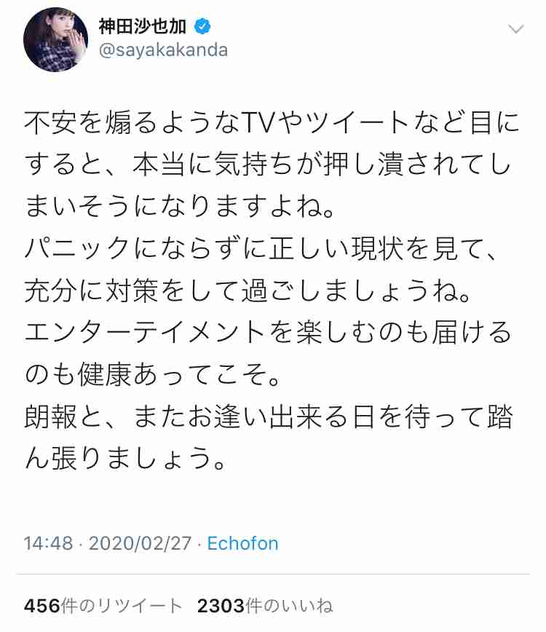Click the line のも健康あってこそ。

152,374
